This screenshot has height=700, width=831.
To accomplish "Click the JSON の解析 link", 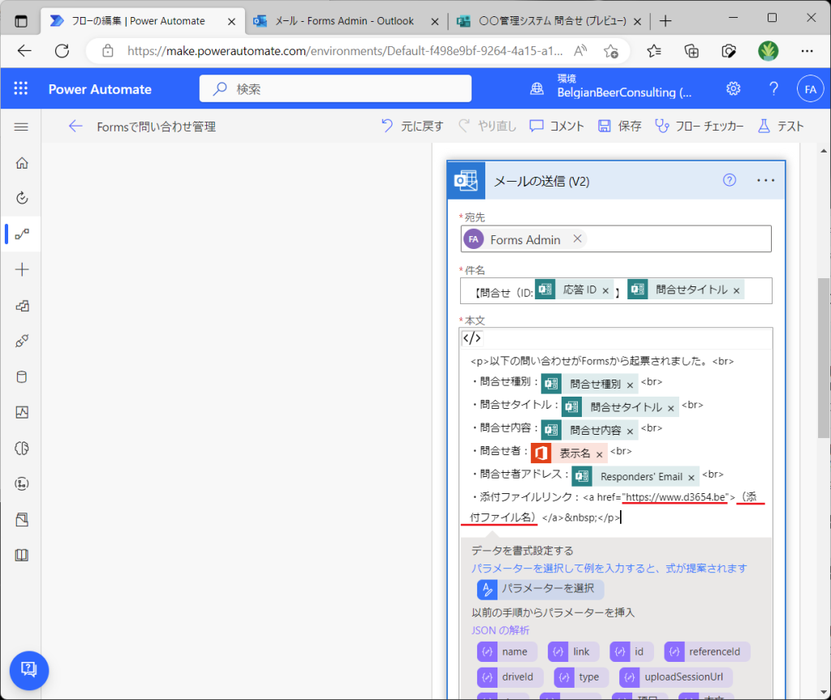I will point(500,630).
